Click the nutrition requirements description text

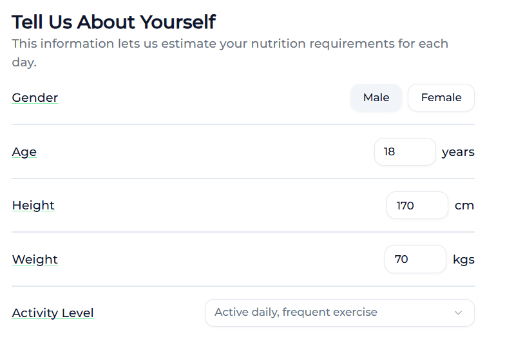click(230, 44)
